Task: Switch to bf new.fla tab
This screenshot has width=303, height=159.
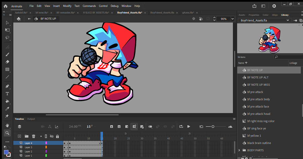Action: pyautogui.click(x=42, y=12)
